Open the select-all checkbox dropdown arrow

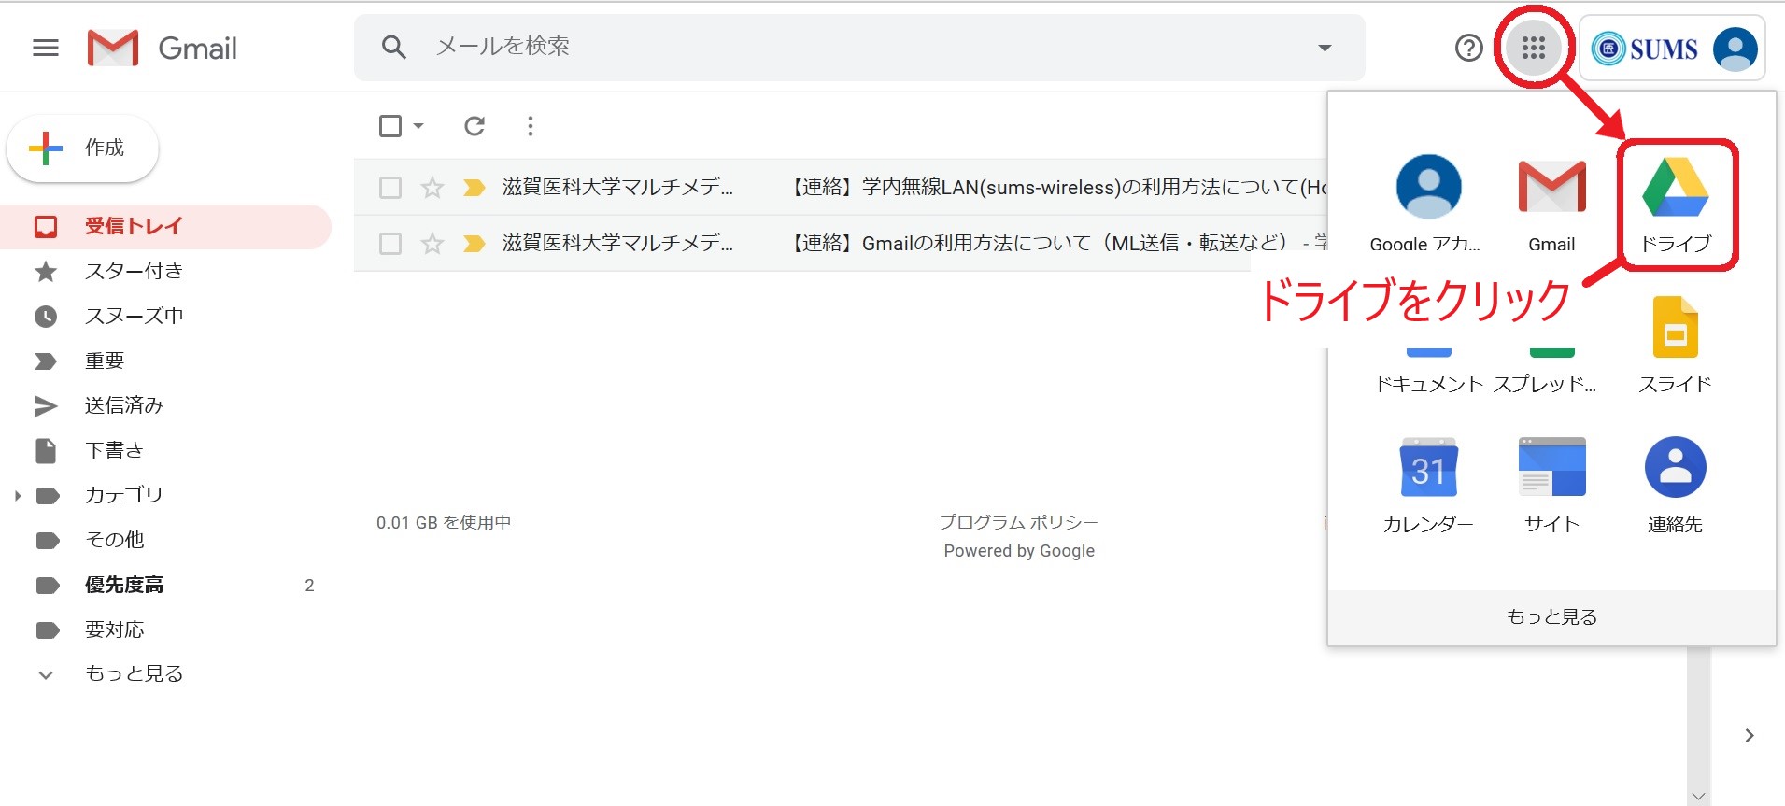pyautogui.click(x=418, y=126)
